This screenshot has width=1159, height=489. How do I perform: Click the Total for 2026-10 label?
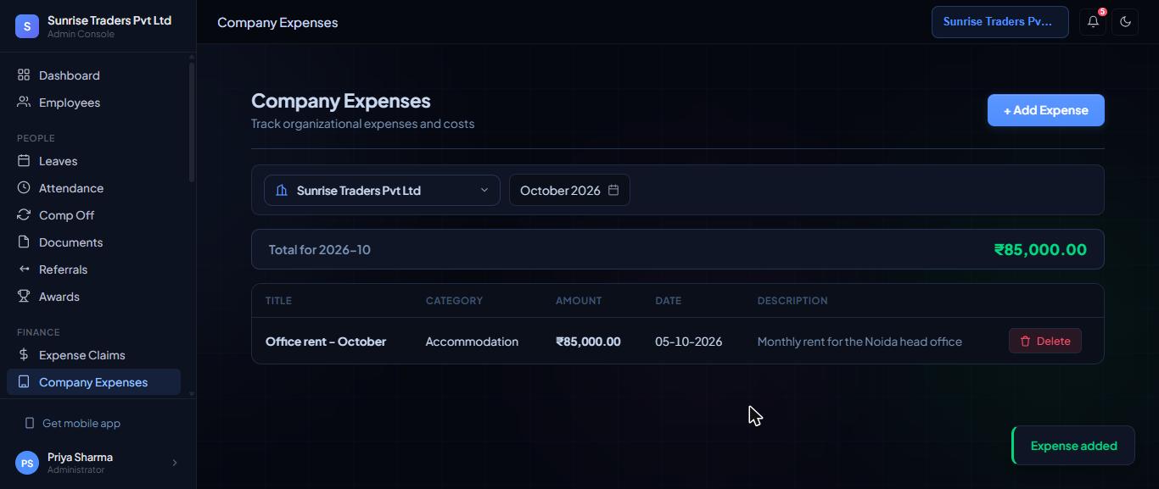319,250
